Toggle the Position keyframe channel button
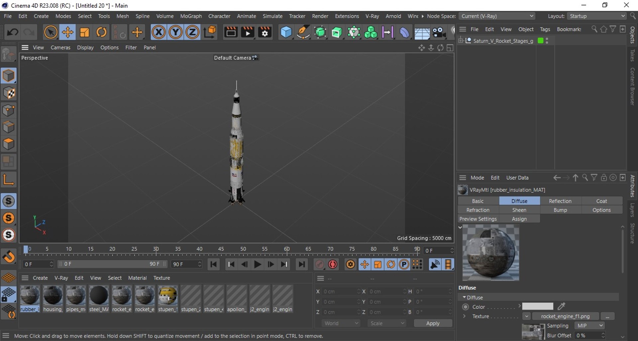 coord(364,264)
